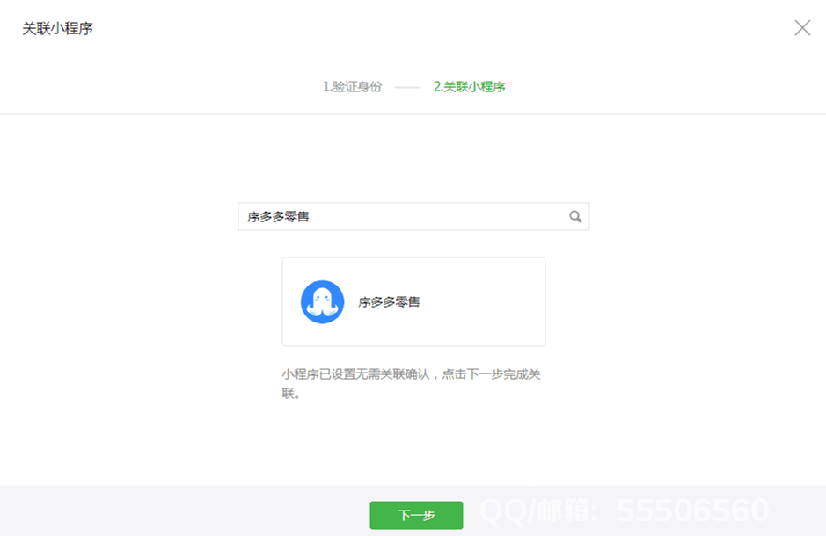Click the 小程序已设置无需关联确认 hint text
826x536 pixels.
coord(412,383)
